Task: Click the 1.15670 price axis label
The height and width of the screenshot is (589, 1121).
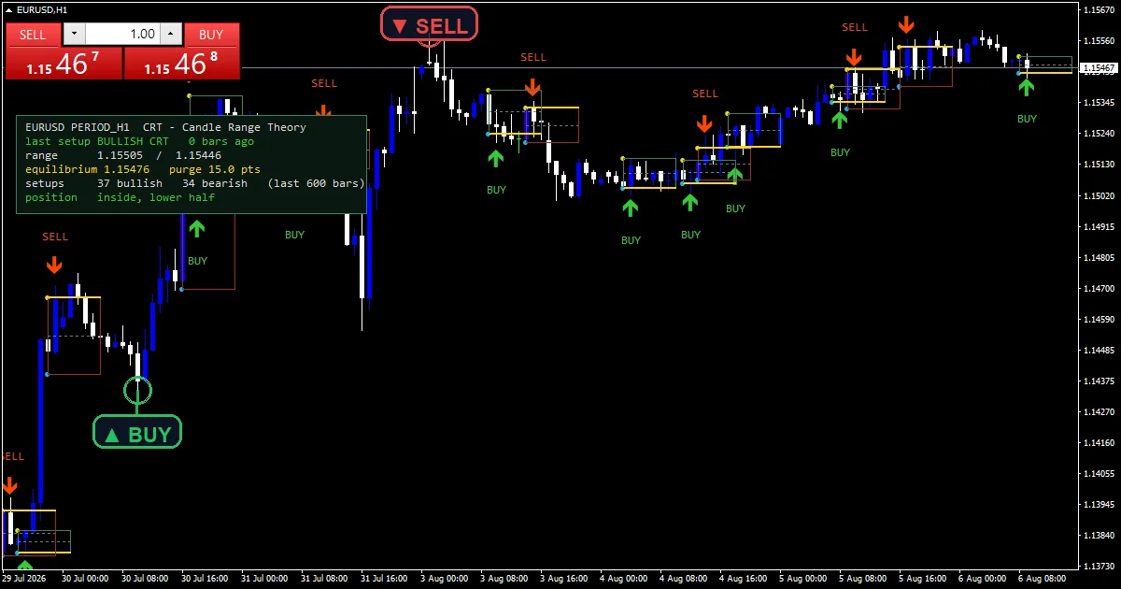Action: [1098, 9]
